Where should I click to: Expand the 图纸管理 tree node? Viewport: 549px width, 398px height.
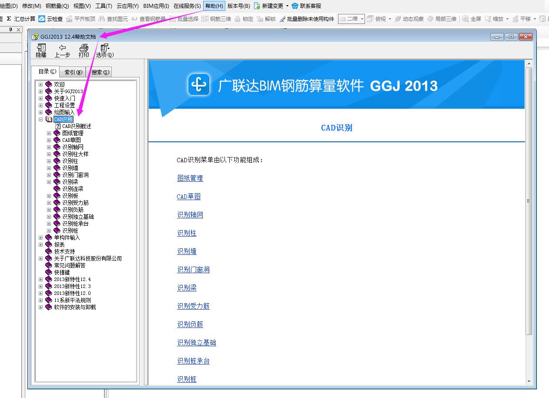[49, 133]
